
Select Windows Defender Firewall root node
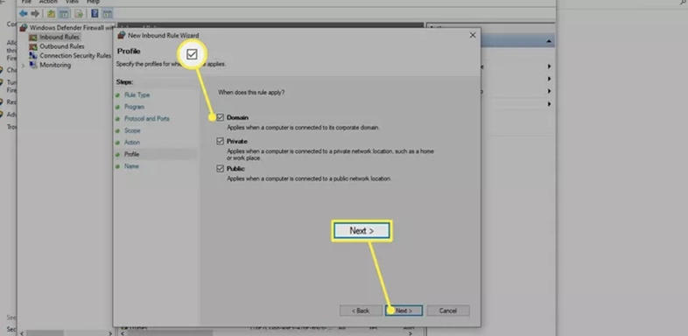pos(67,28)
